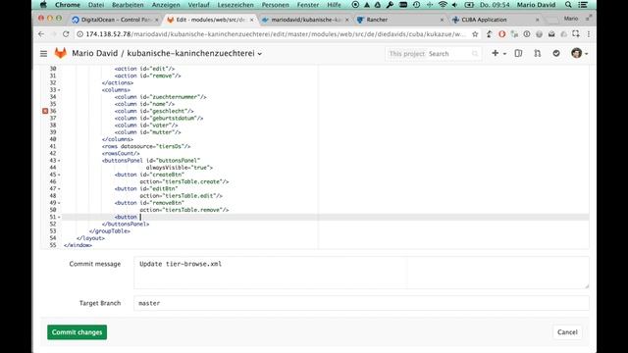Click the Wi-Fi status icon
The width and height of the screenshot is (628, 353).
[443, 5]
